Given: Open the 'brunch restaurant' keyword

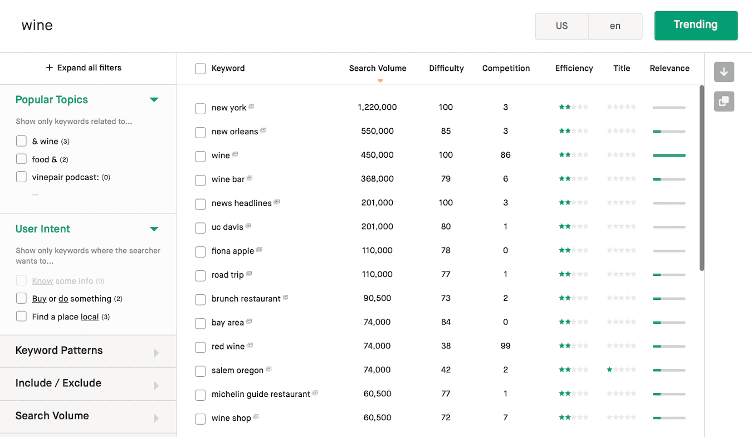Looking at the screenshot, I should 246,299.
